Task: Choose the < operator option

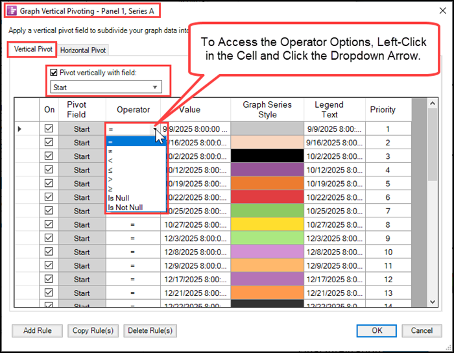Action: [x=136, y=160]
